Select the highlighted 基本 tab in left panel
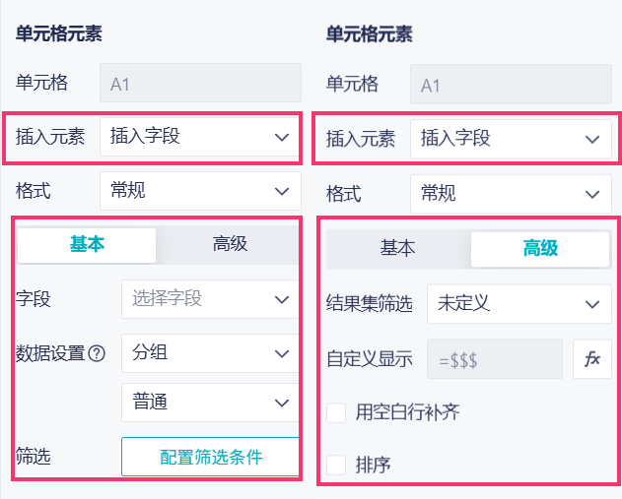This screenshot has height=499, width=622. click(x=87, y=245)
